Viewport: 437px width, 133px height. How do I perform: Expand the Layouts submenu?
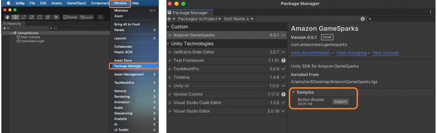click(135, 38)
